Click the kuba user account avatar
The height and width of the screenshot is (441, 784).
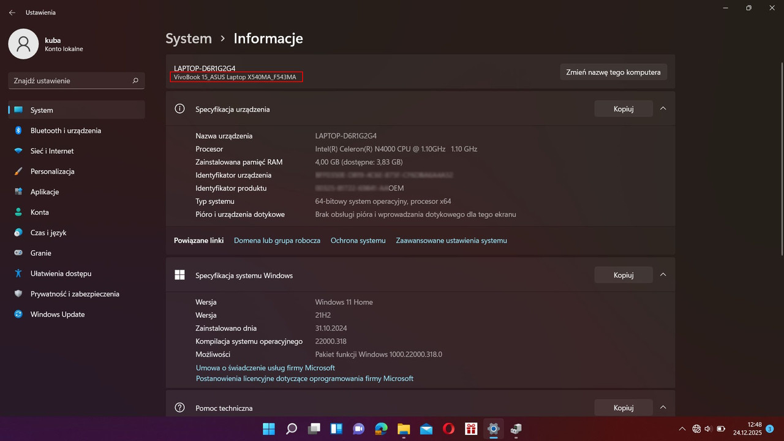[24, 43]
